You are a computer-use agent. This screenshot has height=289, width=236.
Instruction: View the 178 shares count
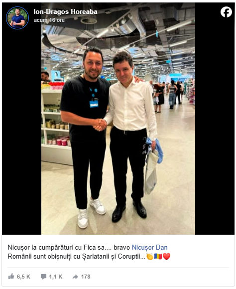tap(86, 277)
